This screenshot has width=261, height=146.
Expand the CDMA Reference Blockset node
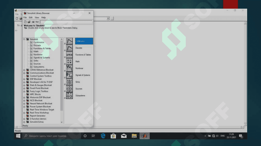[24, 70]
